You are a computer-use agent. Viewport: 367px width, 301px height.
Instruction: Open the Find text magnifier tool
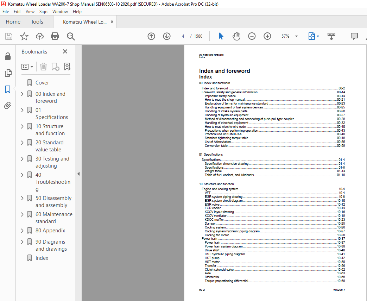[71, 36]
